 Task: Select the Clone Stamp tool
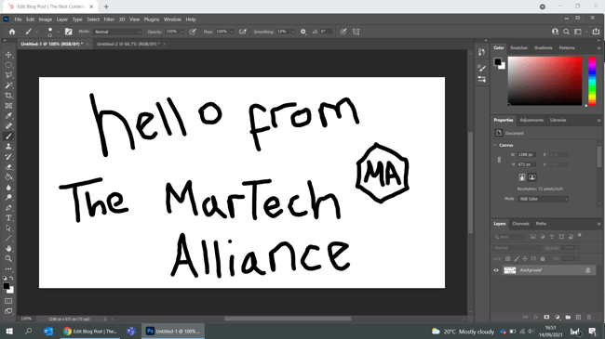point(8,147)
